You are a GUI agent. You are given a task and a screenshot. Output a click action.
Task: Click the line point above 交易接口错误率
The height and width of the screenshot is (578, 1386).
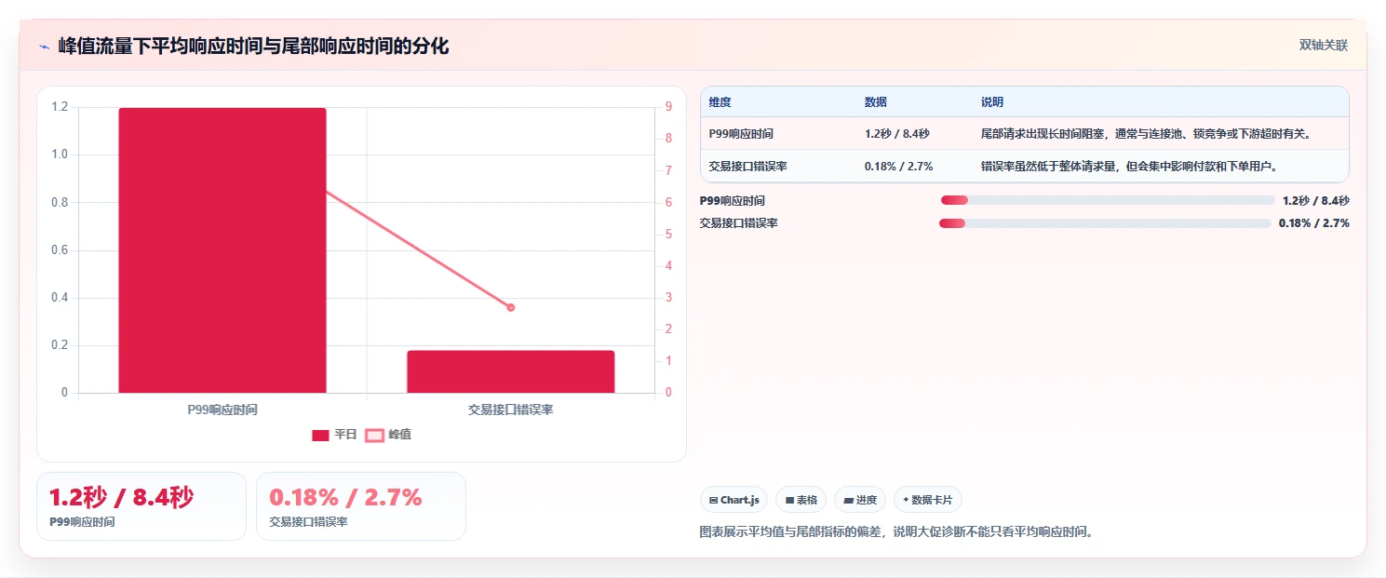511,307
